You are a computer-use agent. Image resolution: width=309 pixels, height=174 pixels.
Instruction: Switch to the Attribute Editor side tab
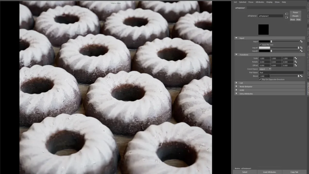(307, 89)
